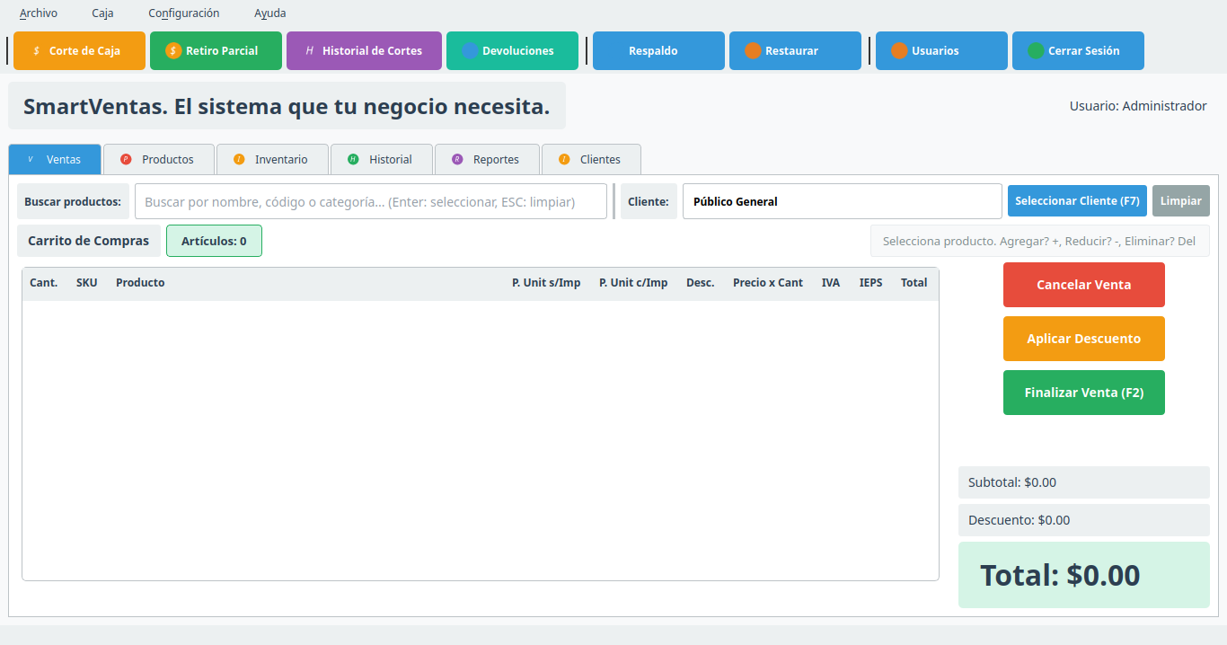
Task: Click the orange icon on Inventario tab
Action: pos(239,159)
